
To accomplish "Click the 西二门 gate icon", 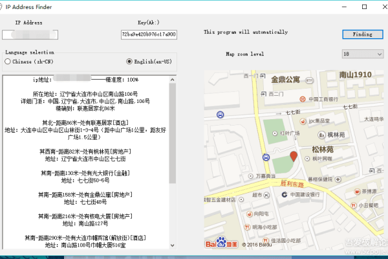I will click(264, 94).
